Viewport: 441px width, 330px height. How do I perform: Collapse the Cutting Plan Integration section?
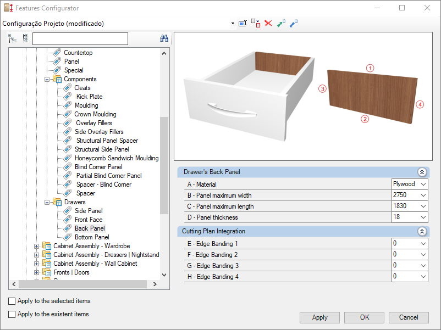(x=422, y=232)
